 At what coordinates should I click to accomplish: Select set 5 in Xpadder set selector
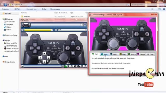(77, 66)
